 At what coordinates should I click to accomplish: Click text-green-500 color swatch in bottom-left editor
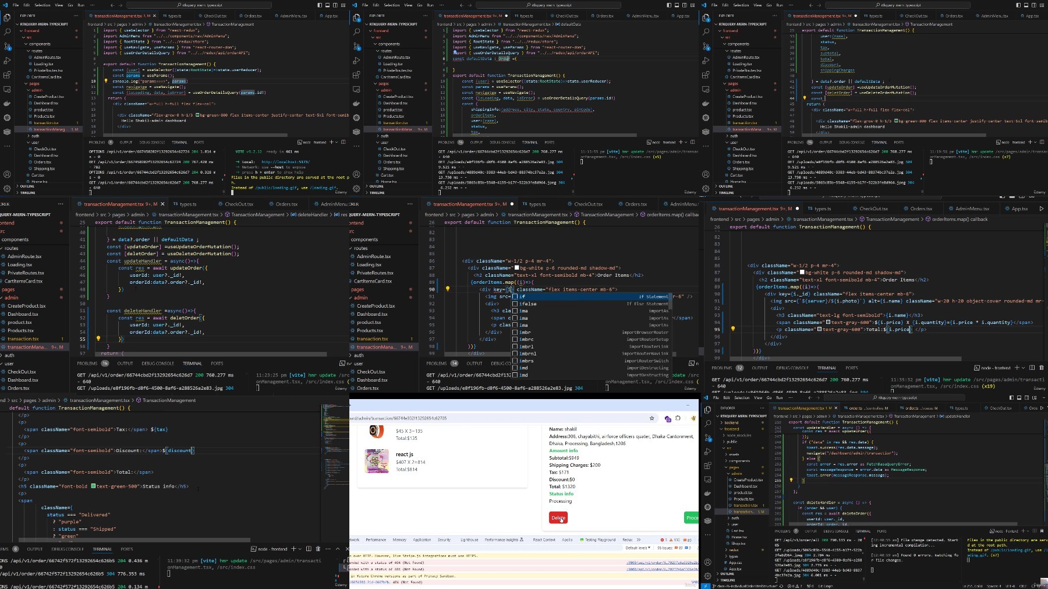coord(93,486)
